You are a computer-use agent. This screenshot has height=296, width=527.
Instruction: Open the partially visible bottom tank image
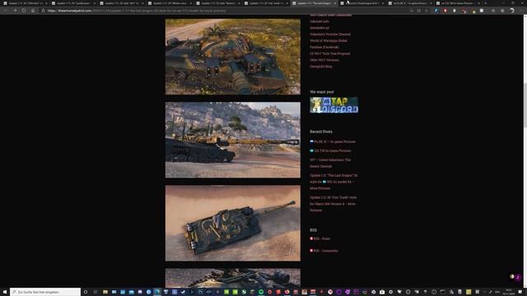coord(233,278)
